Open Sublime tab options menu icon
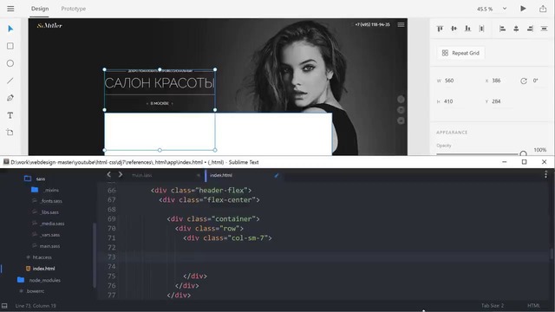 (545, 174)
